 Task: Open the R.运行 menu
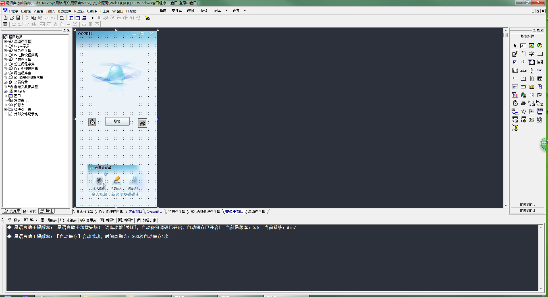[79, 11]
